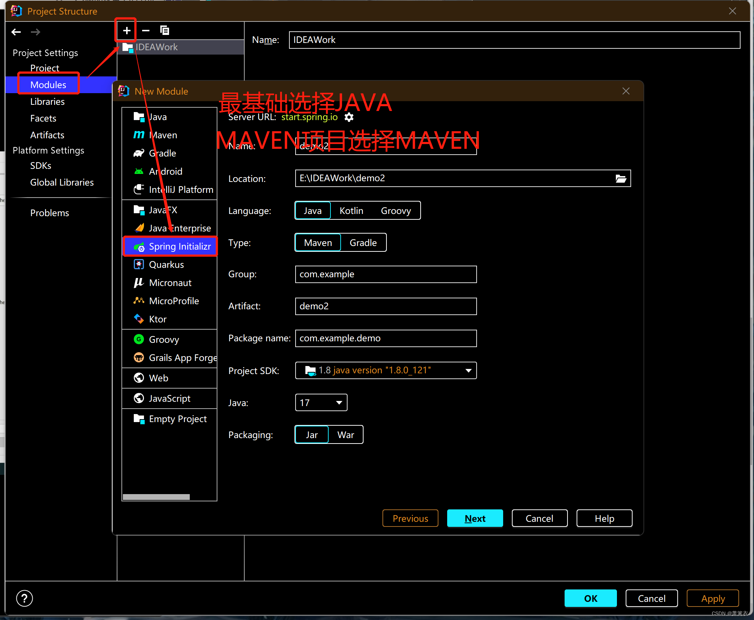Click the add module plus icon
This screenshot has width=754, height=620.
[127, 31]
